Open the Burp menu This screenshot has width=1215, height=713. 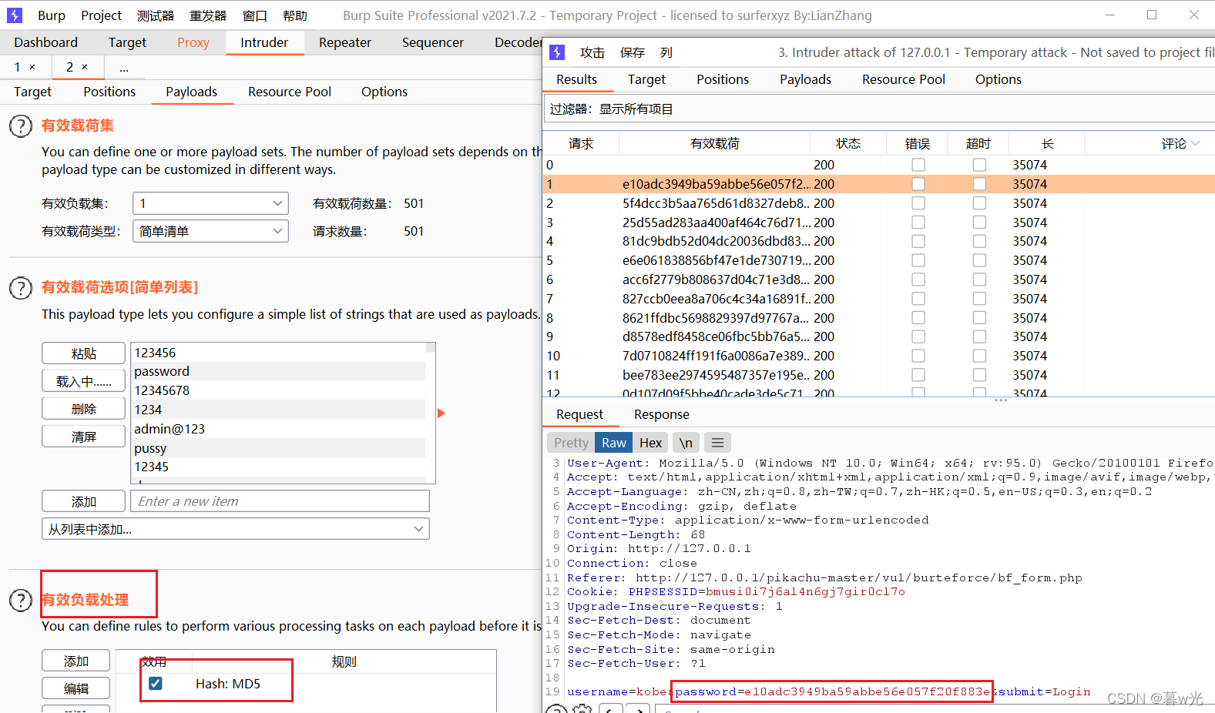pyautogui.click(x=52, y=15)
